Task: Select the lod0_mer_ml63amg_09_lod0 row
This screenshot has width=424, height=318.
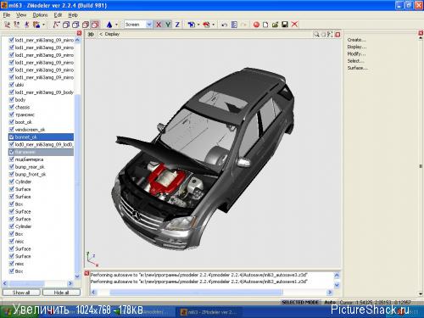Action: click(42, 144)
